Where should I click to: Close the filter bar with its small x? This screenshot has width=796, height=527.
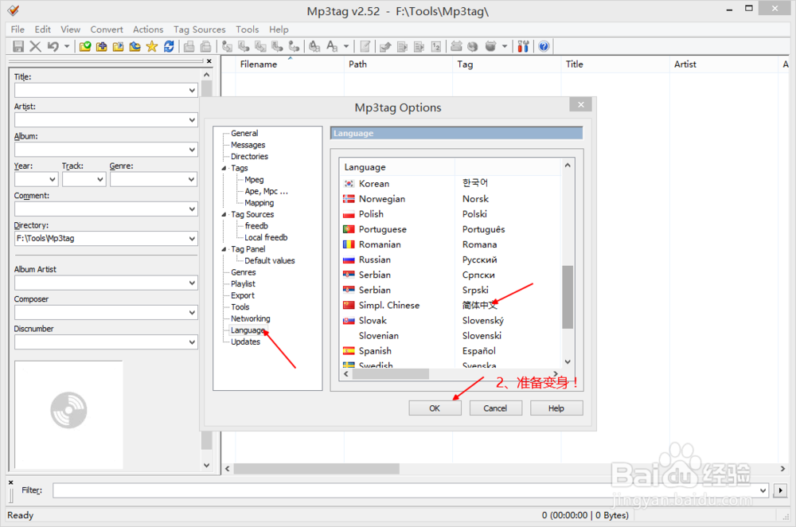[10, 482]
